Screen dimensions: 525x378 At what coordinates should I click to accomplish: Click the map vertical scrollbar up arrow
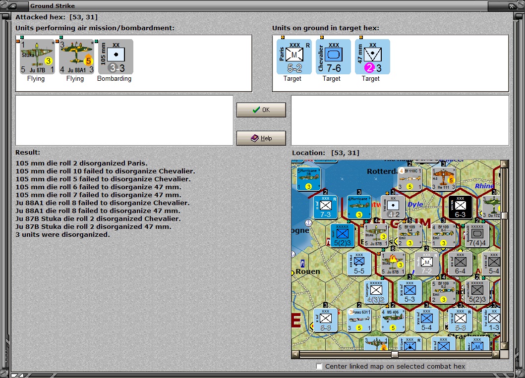pos(505,164)
